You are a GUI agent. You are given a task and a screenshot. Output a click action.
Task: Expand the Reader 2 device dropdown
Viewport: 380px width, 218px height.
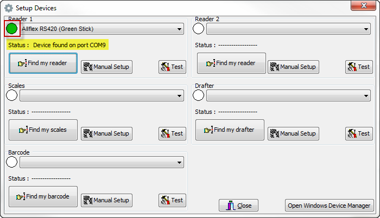pyautogui.click(x=366, y=29)
